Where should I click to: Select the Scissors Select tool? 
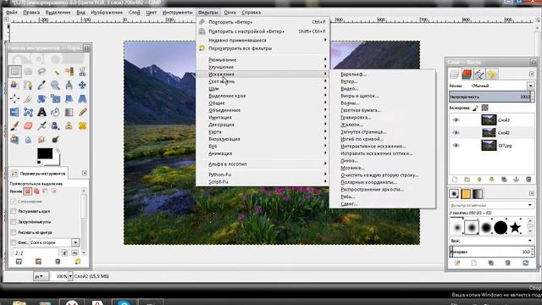(x=82, y=71)
